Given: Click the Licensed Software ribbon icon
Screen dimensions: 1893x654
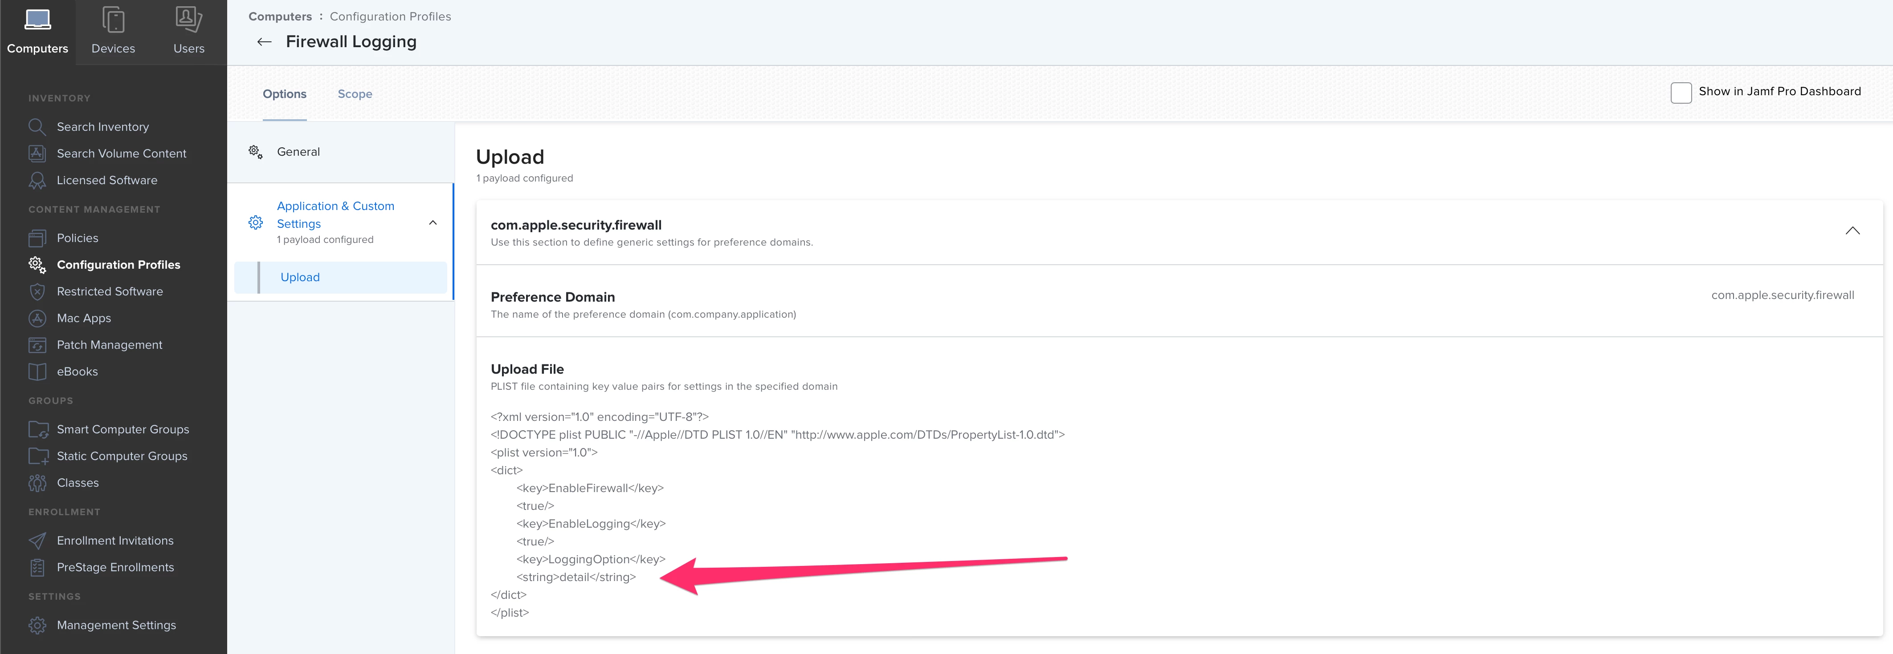Looking at the screenshot, I should pyautogui.click(x=37, y=181).
